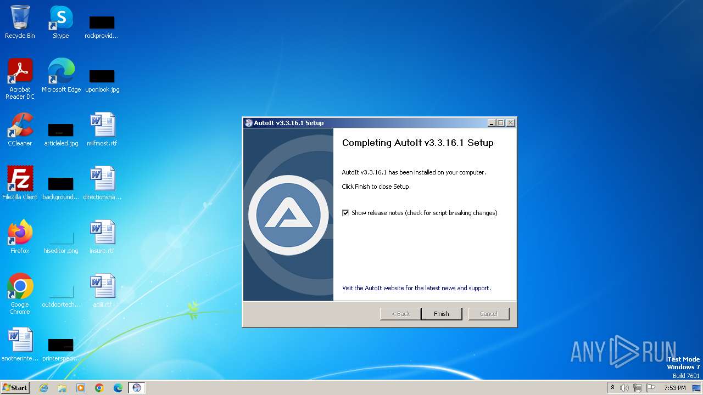
Task: Click the AutoIt Setup taskbar button
Action: click(137, 388)
